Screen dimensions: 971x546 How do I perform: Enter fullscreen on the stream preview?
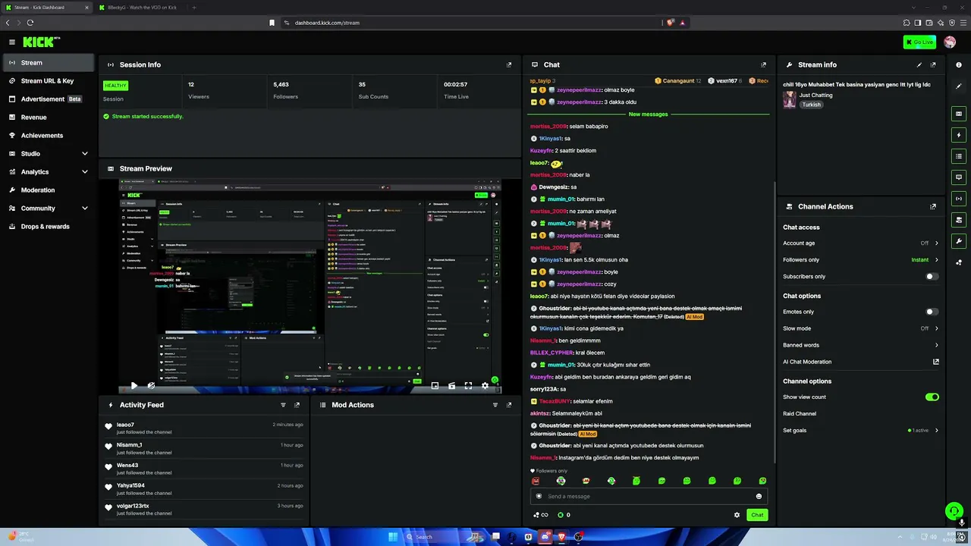tap(468, 386)
